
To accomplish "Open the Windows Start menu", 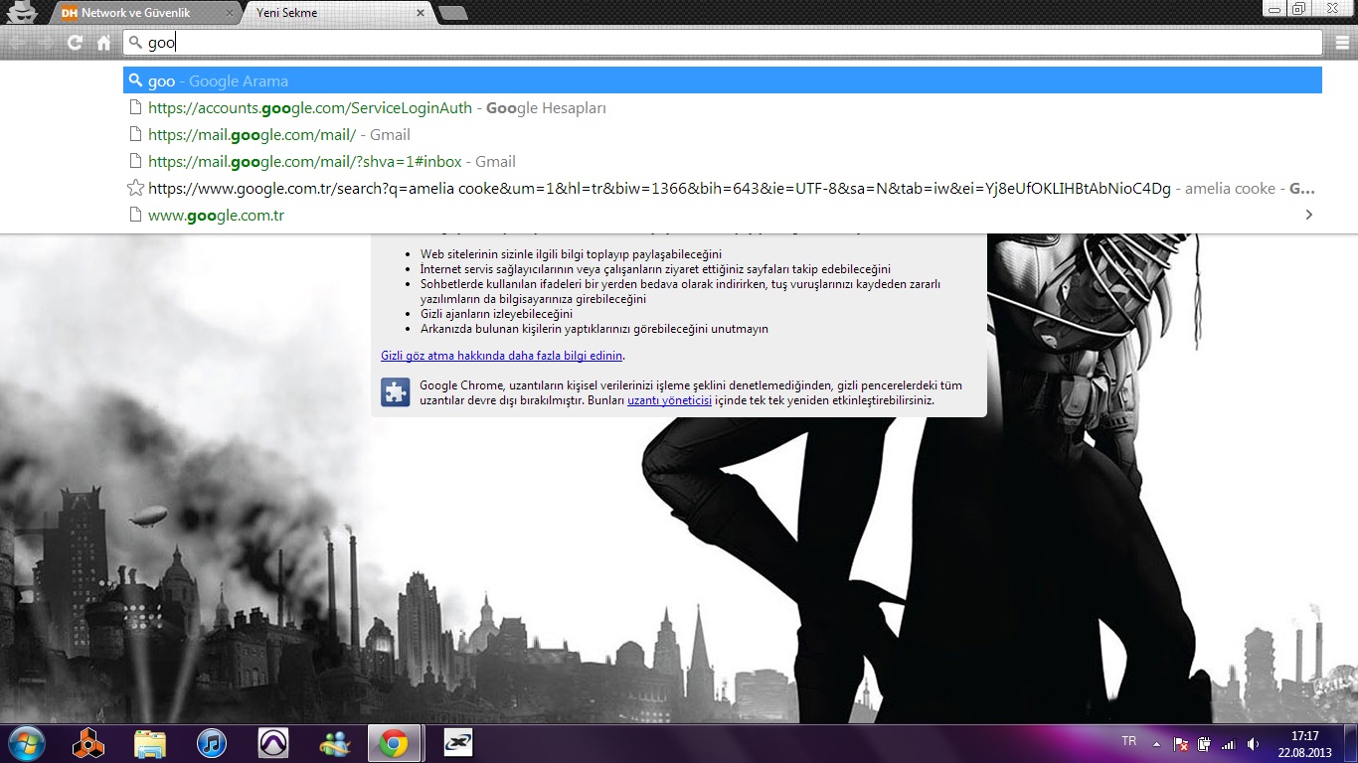I will 26,743.
